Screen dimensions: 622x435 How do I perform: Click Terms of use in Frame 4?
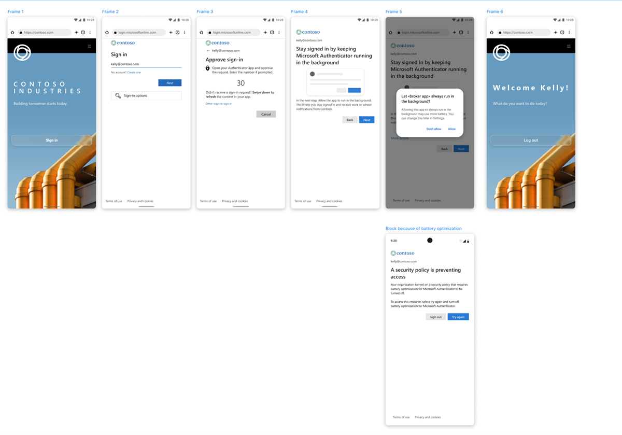click(x=303, y=201)
